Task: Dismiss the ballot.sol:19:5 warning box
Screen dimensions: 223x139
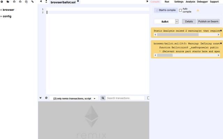Action: coord(221,43)
